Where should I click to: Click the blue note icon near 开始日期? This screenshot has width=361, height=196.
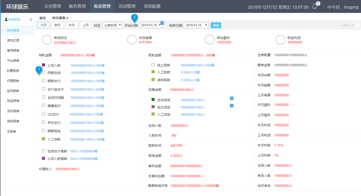coord(162,23)
